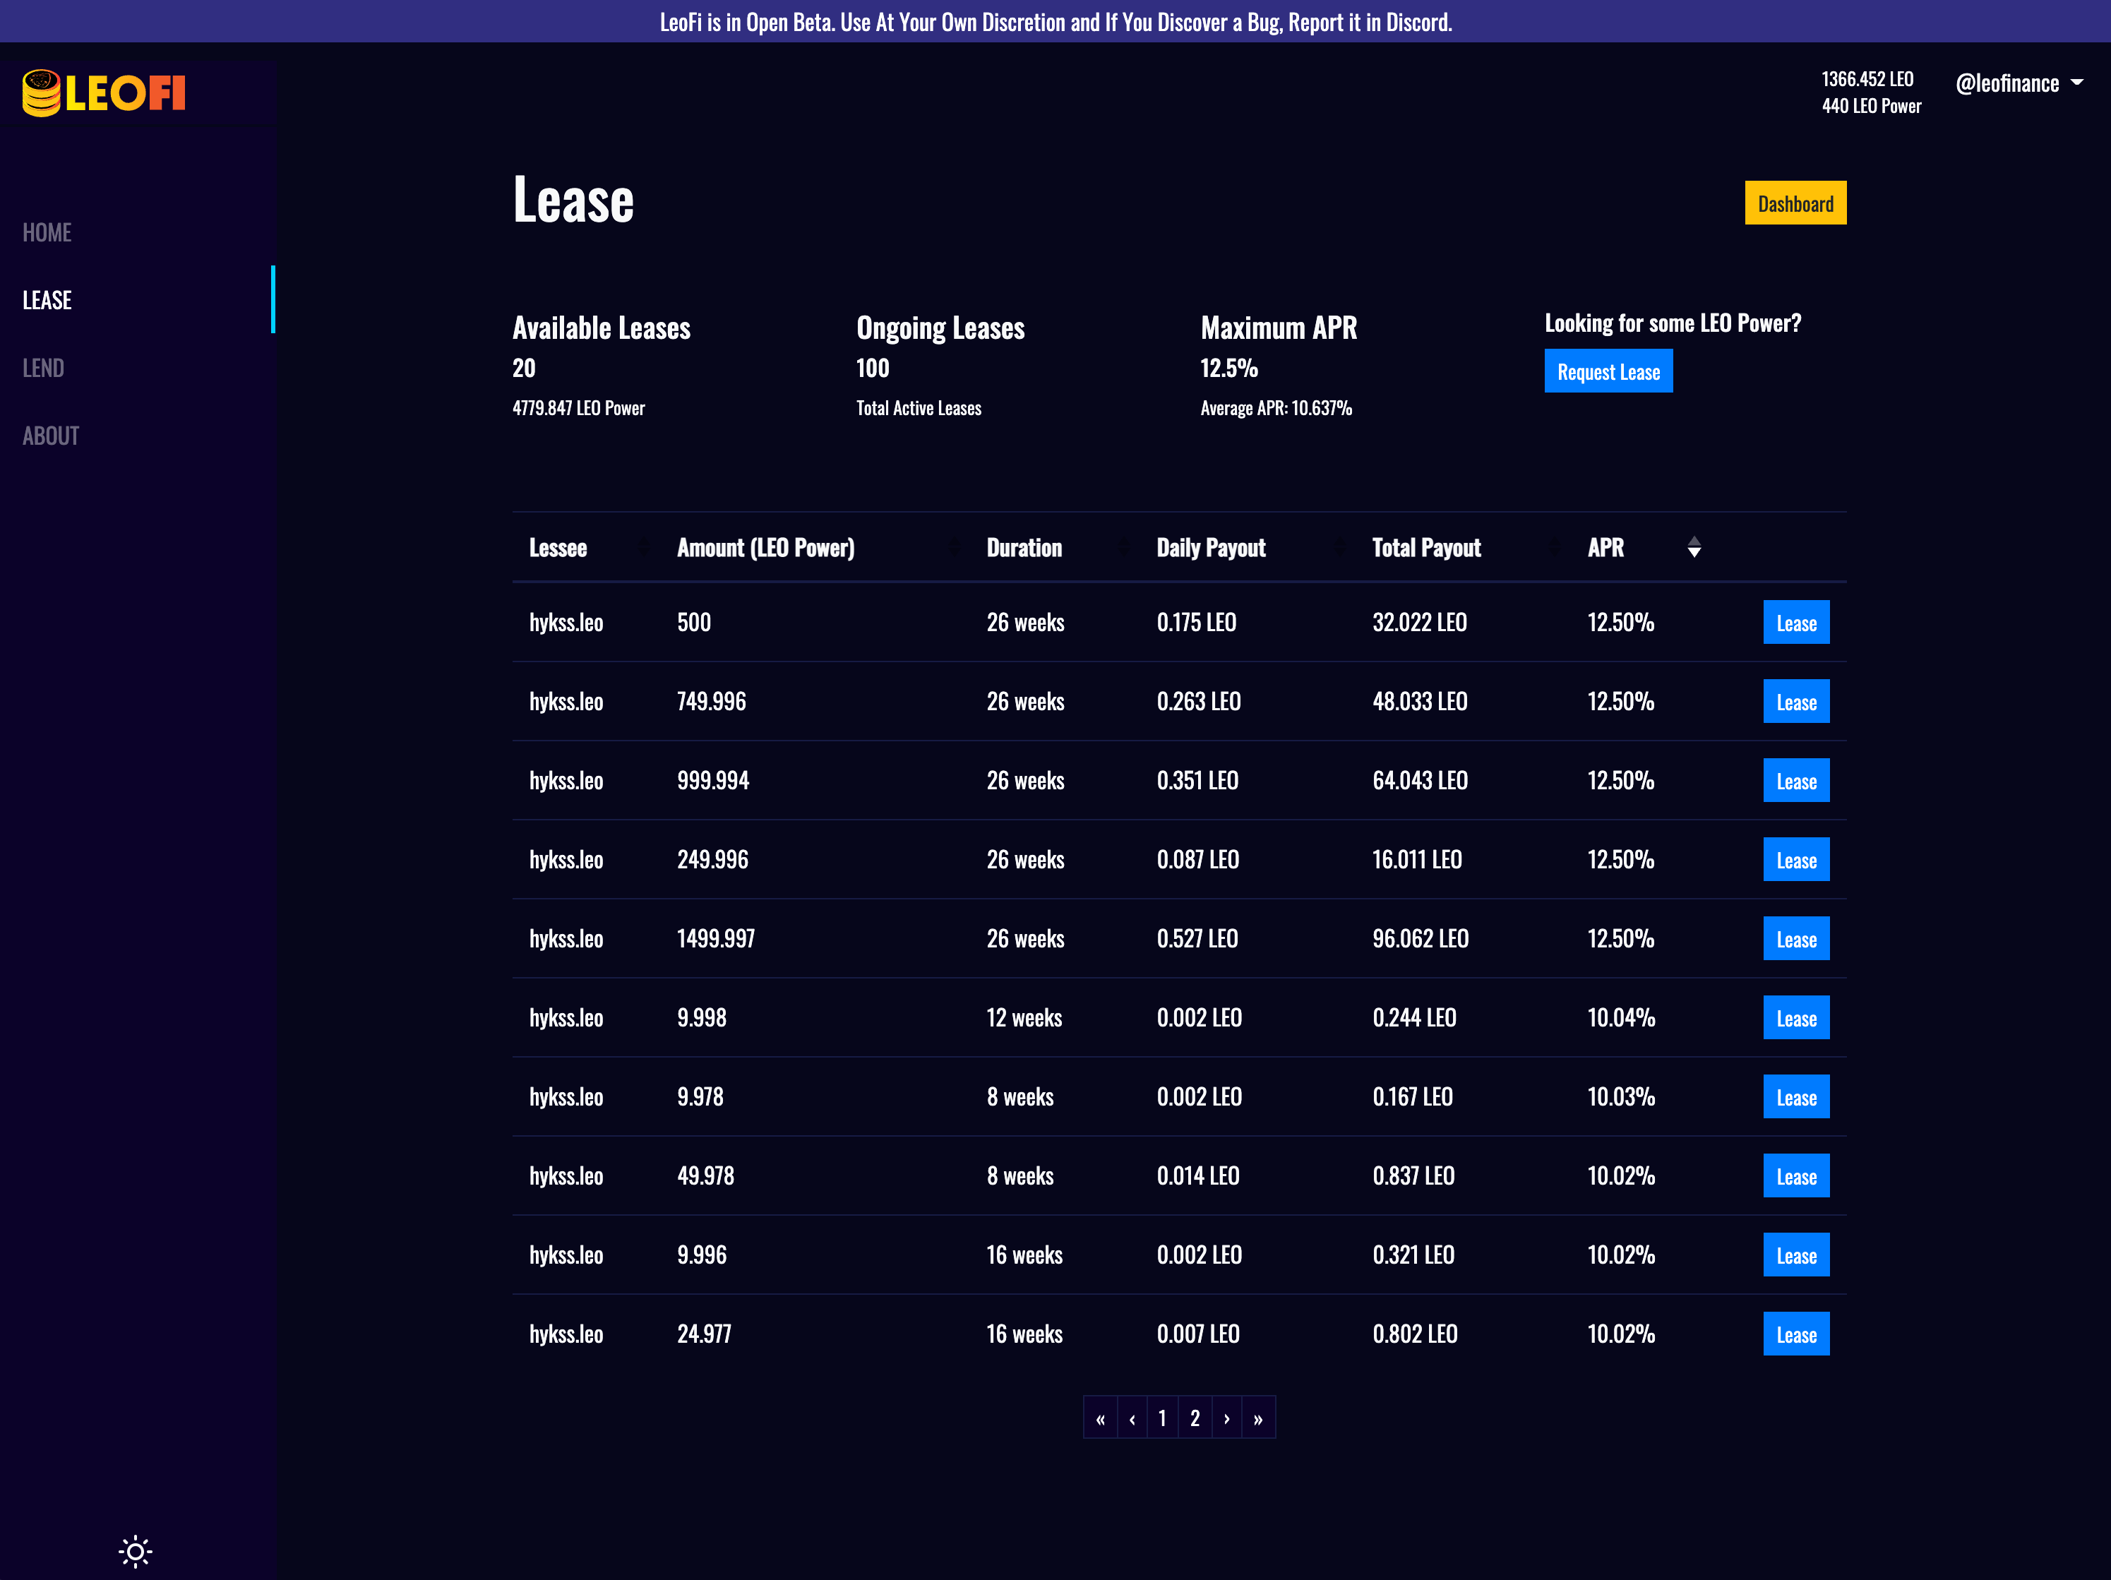Lease the 749.996 LEO Power offer

1796,702
